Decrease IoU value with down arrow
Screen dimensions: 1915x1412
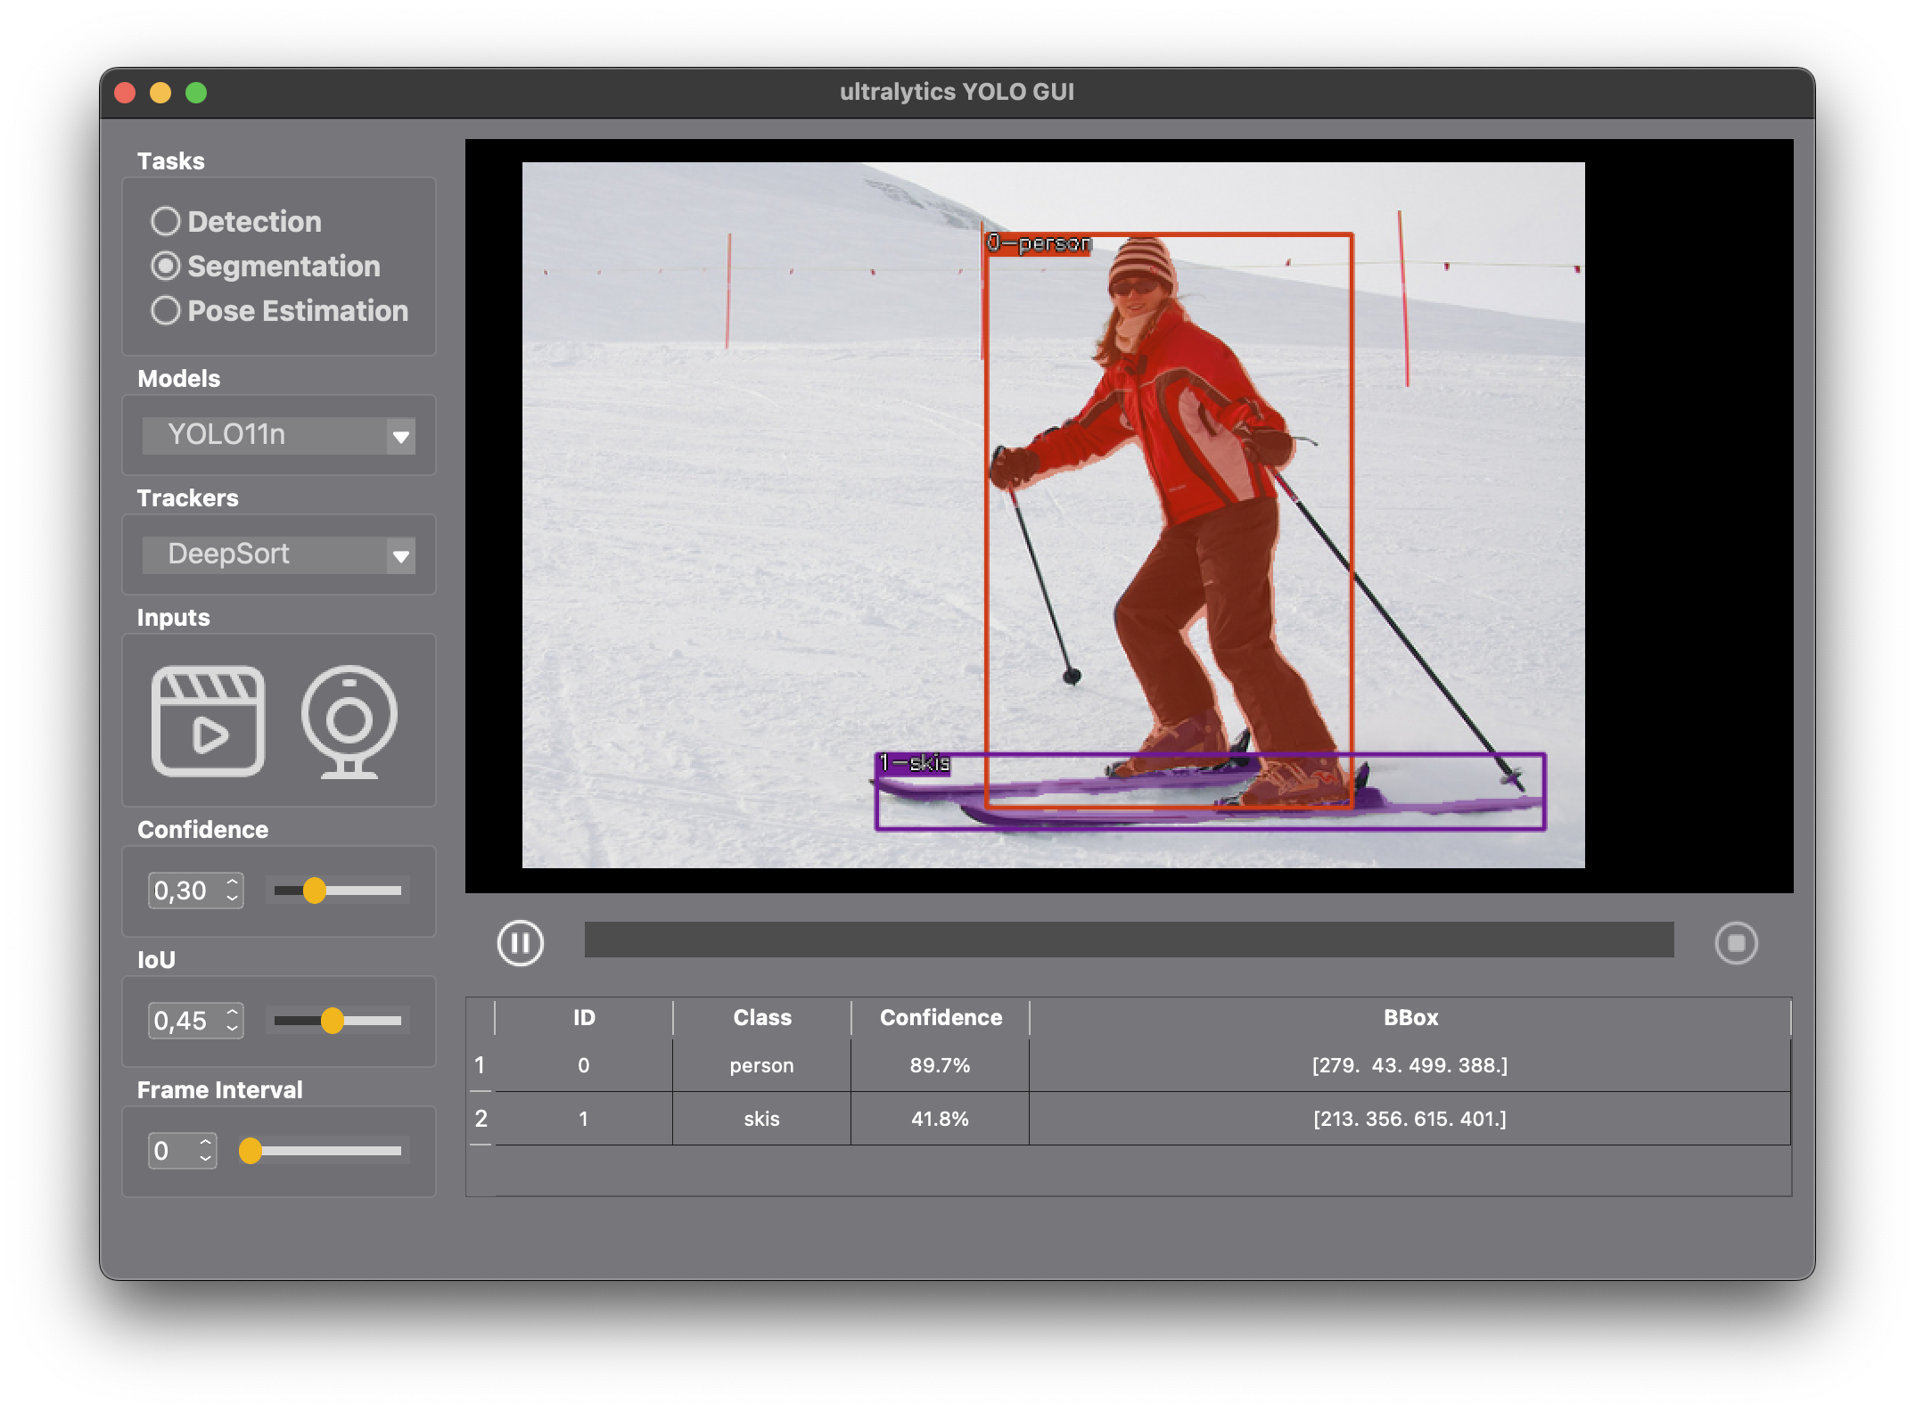coord(233,1029)
